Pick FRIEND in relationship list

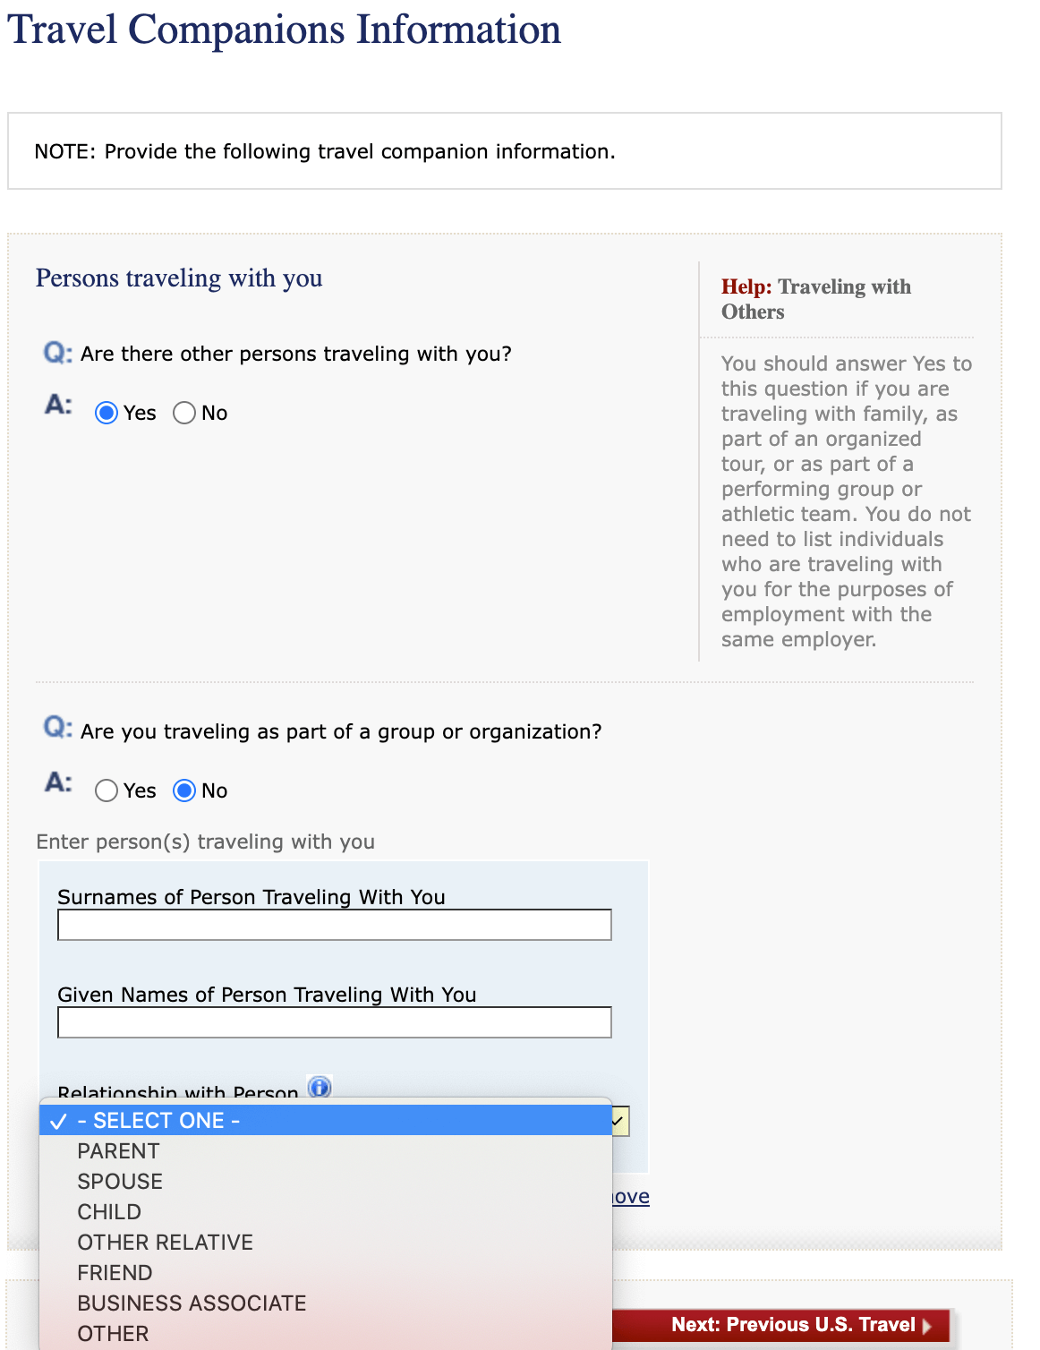click(115, 1273)
